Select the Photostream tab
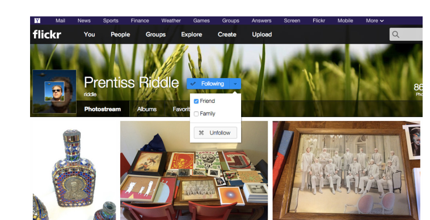 103,109
